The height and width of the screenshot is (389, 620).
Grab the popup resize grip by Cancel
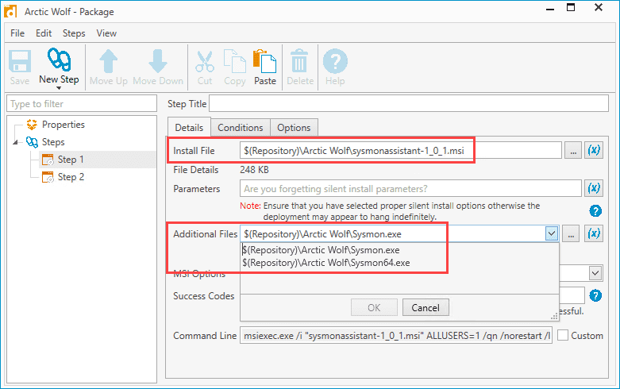[x=554, y=316]
